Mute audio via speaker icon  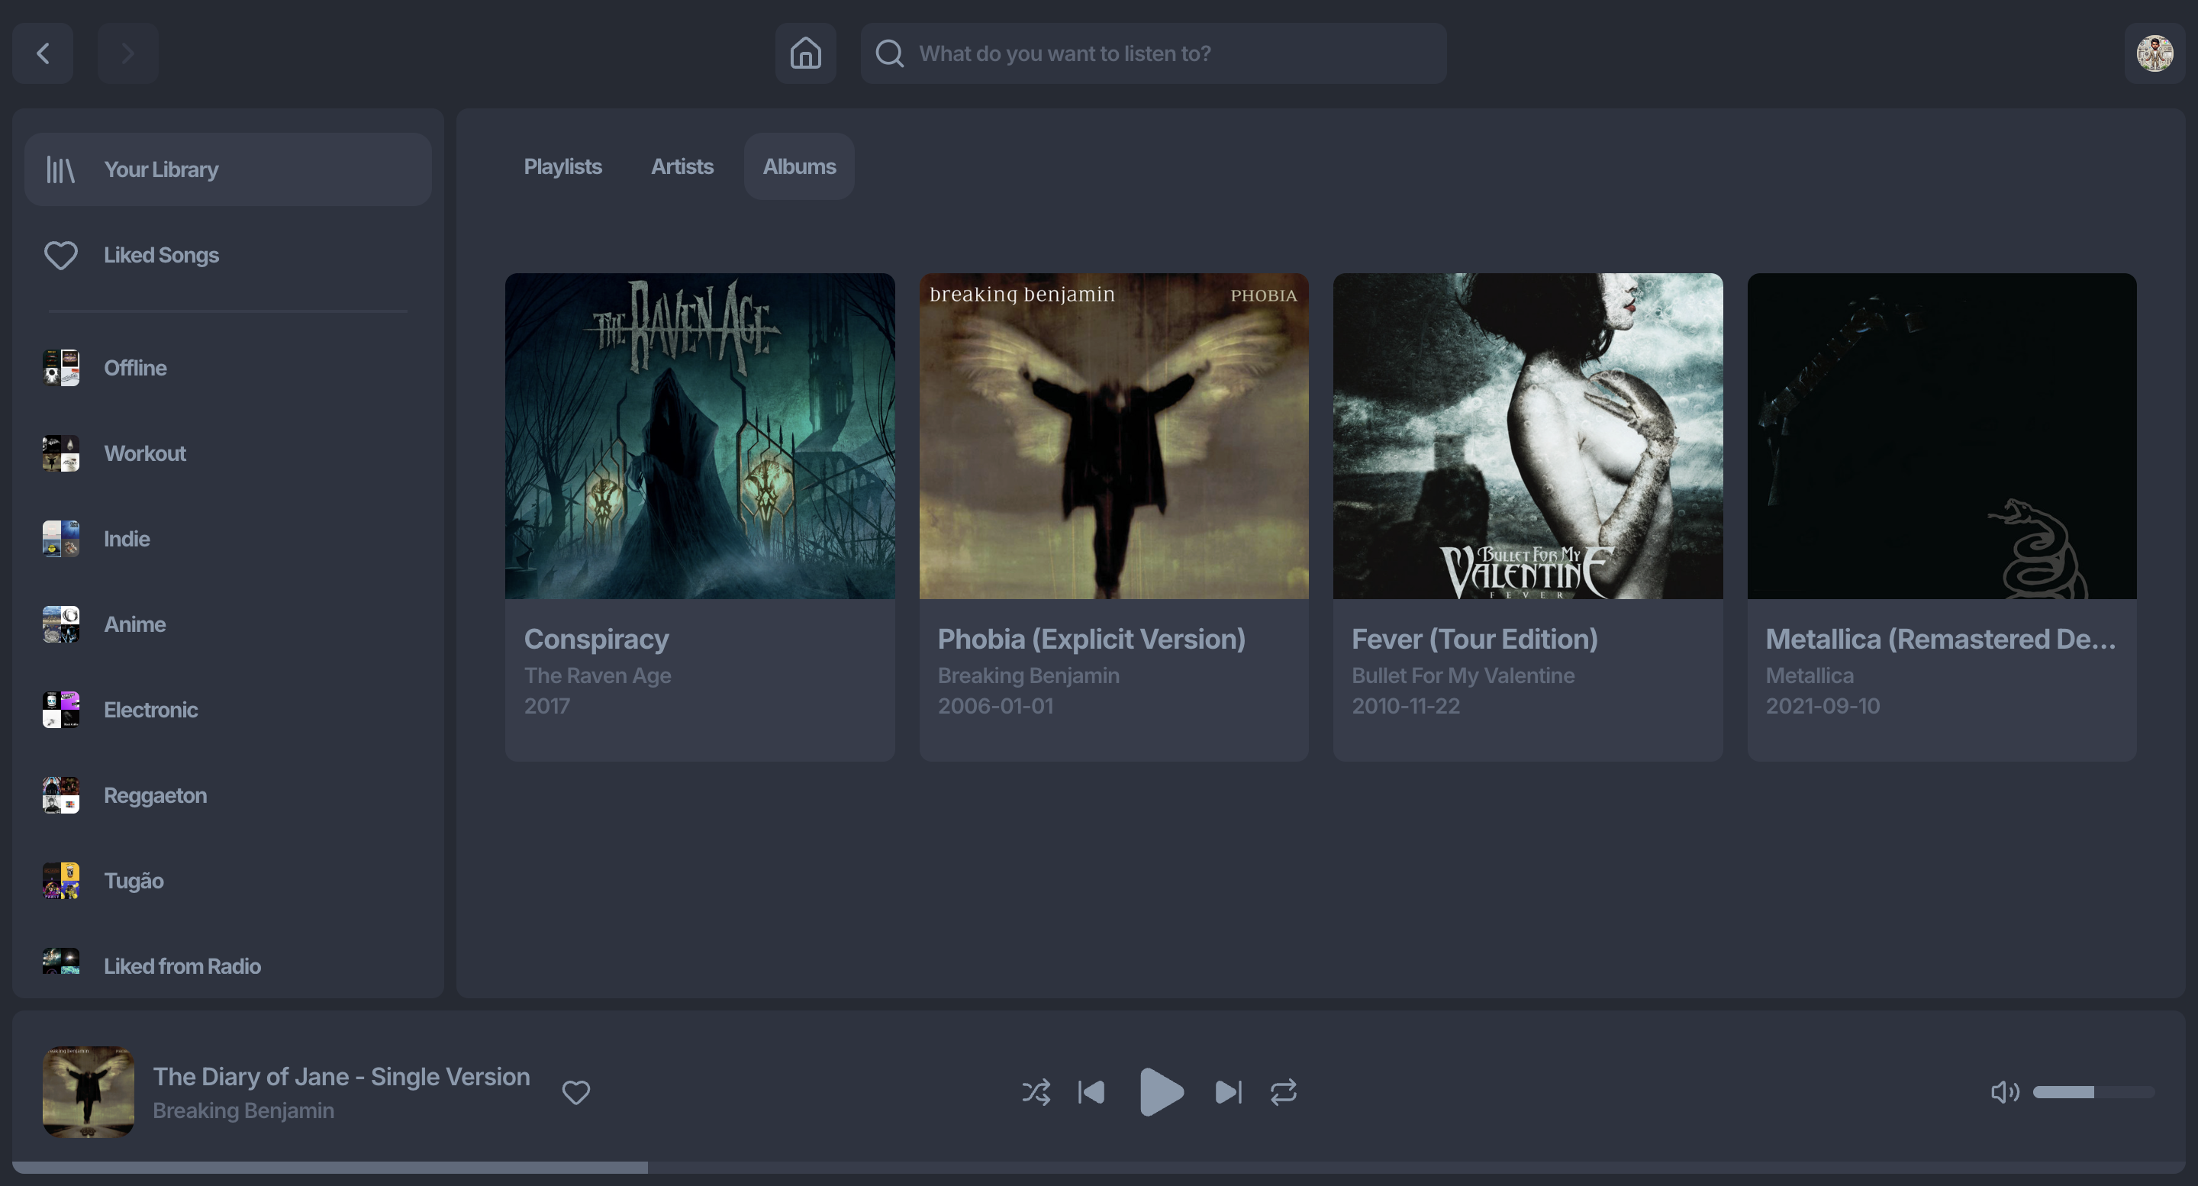2004,1092
